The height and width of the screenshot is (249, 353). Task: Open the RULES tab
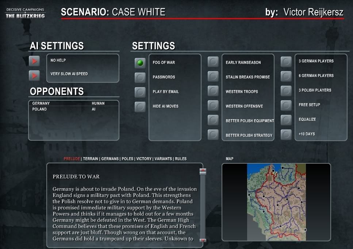[x=181, y=159]
